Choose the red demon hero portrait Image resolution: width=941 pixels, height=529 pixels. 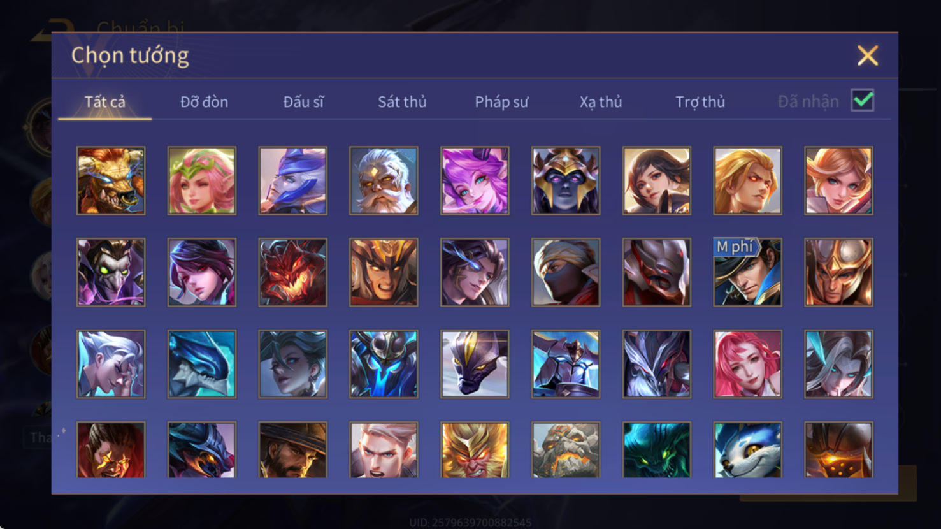tap(292, 272)
